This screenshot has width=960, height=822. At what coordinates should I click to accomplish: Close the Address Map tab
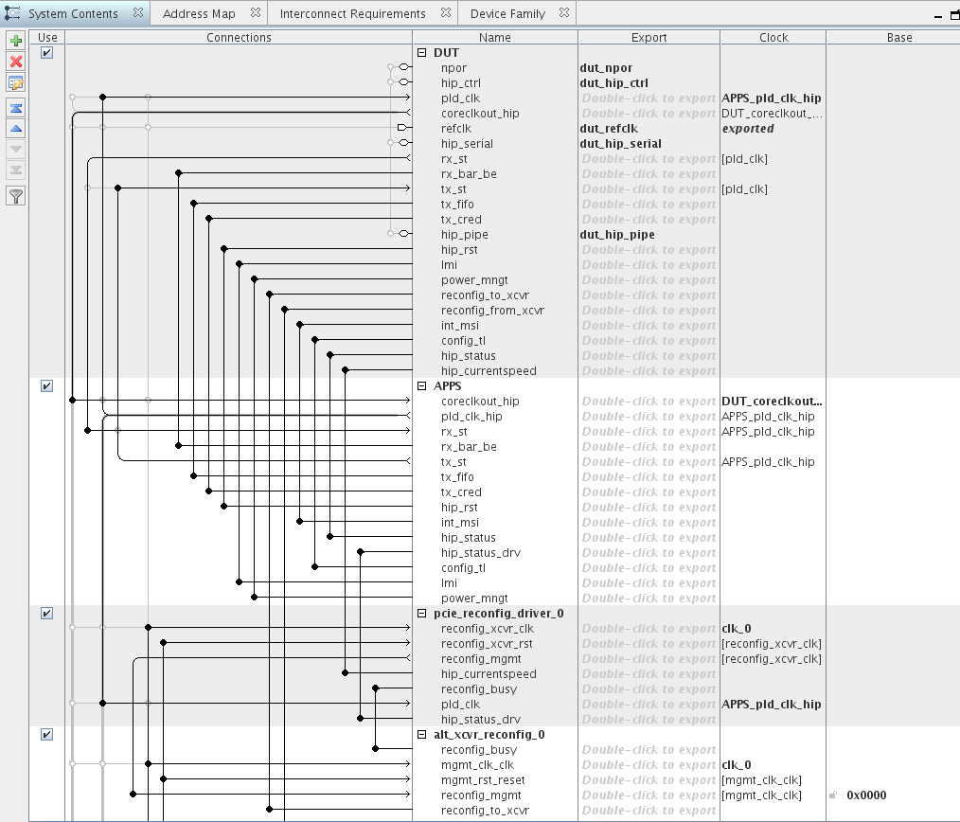(x=256, y=13)
